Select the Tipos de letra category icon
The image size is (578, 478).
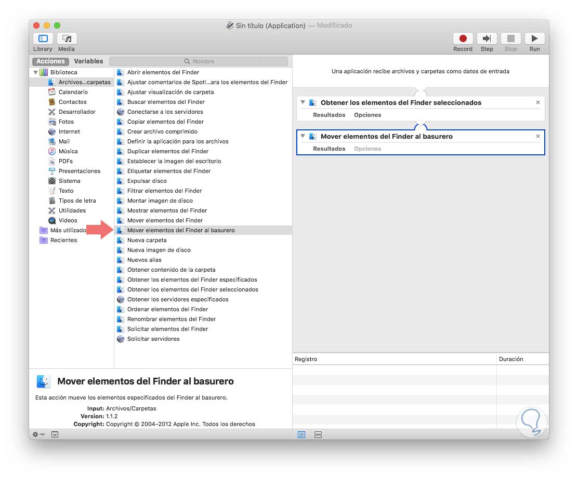(x=52, y=201)
